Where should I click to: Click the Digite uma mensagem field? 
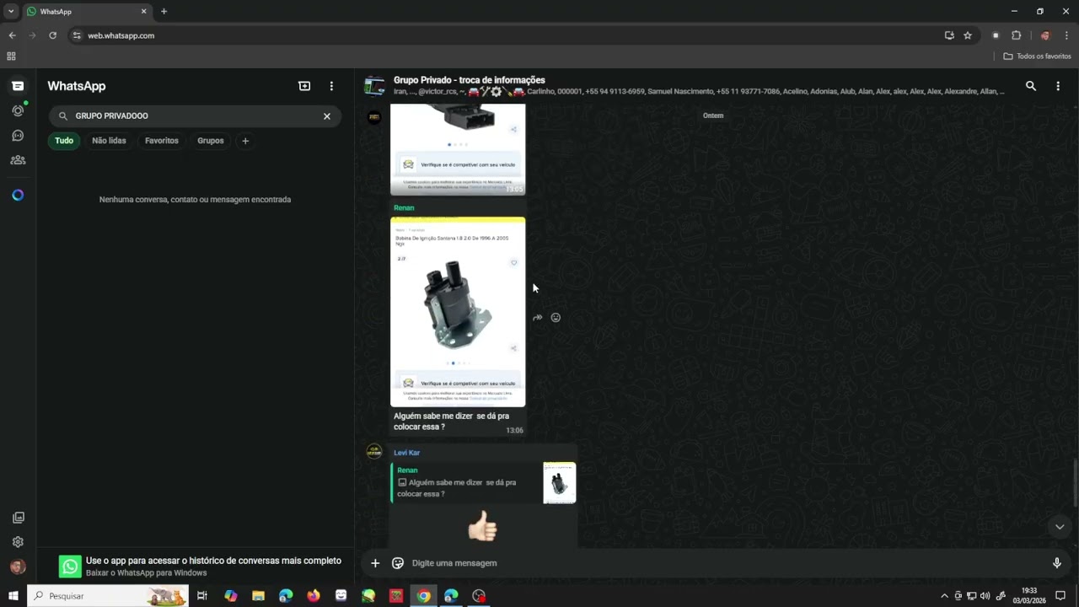(x=725, y=563)
